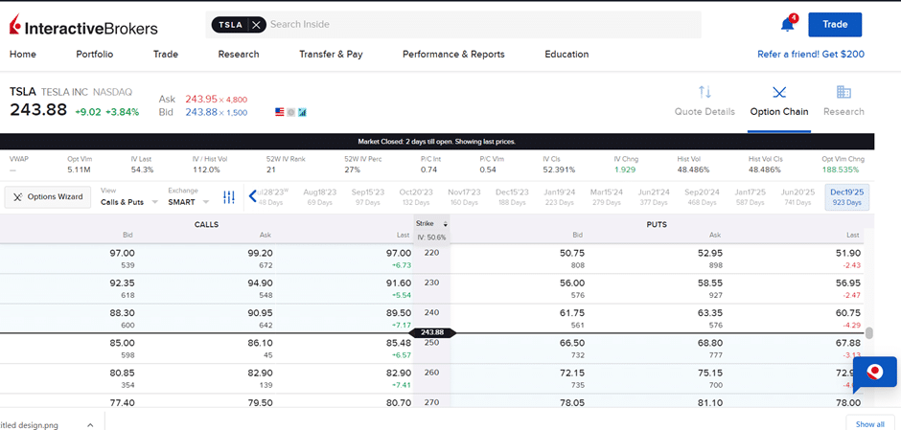Click the Interactive Brokers logo
Screen dimensions: 901x430
[x=83, y=25]
